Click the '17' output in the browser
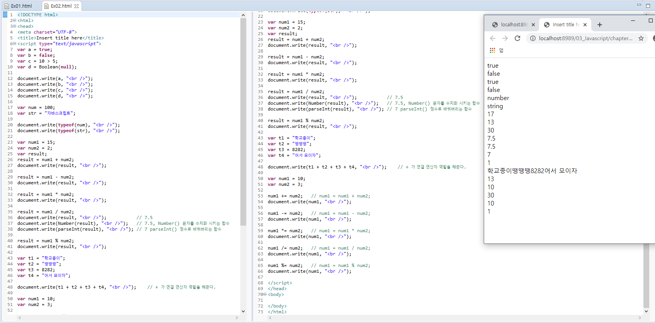This screenshot has height=323, width=655. [x=491, y=114]
